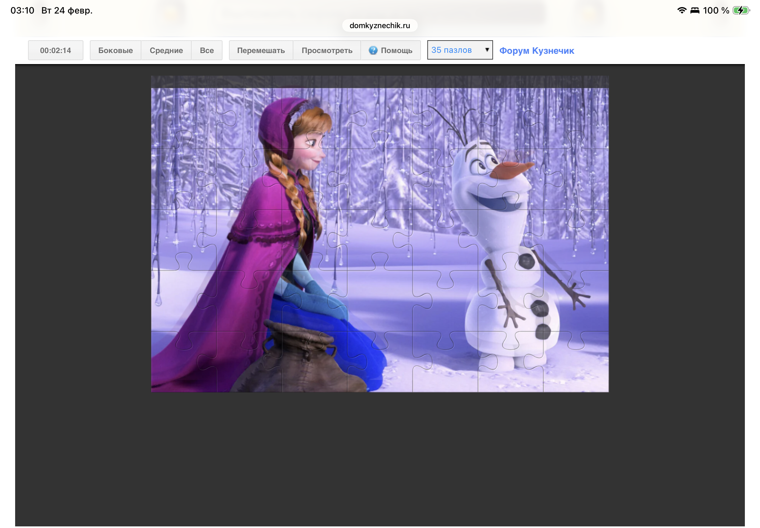
Task: Click the dropdown arrow on puzzle count
Action: point(487,50)
